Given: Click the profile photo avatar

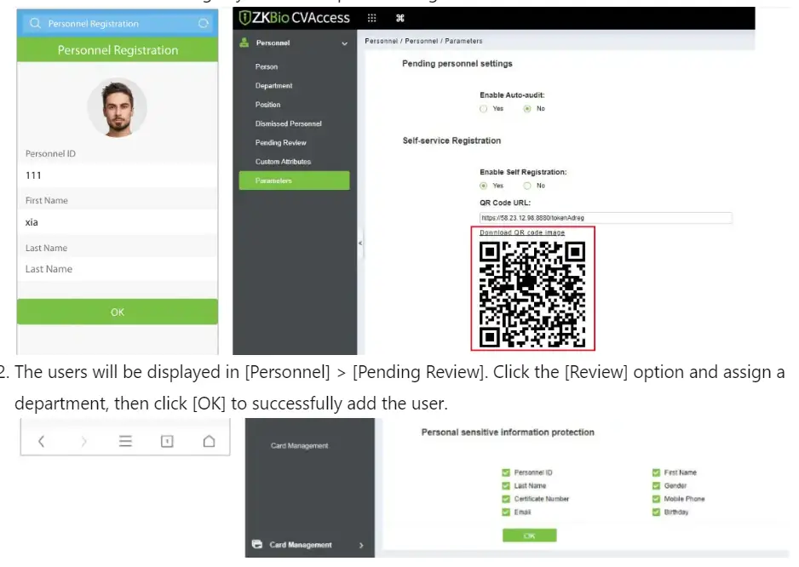Looking at the screenshot, I should [118, 107].
